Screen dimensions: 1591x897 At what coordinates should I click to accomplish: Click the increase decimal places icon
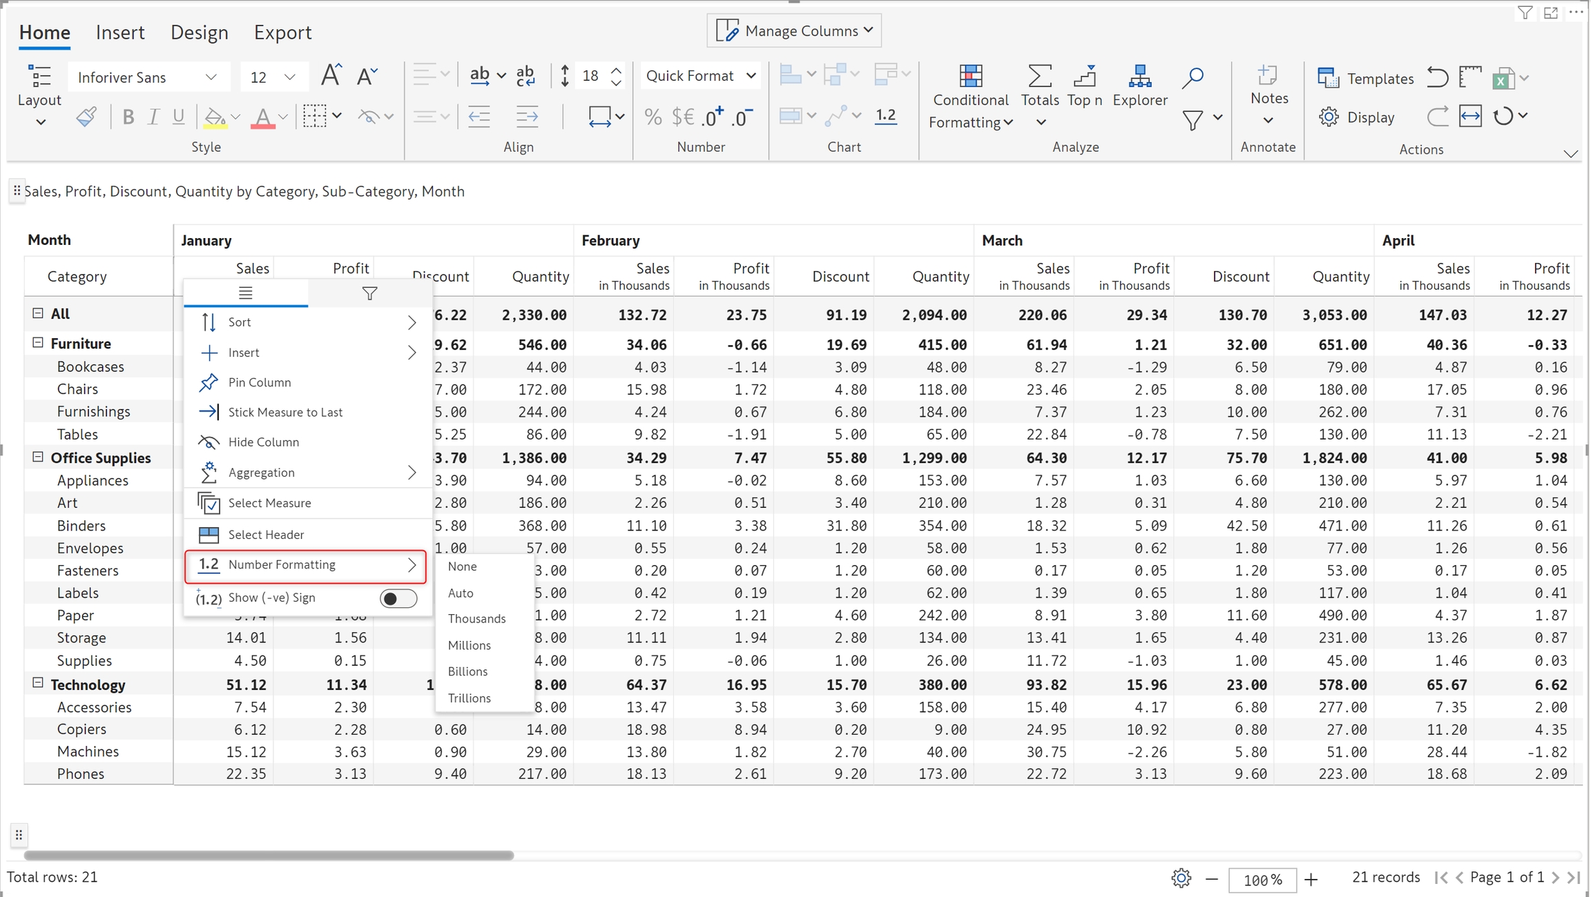click(712, 117)
